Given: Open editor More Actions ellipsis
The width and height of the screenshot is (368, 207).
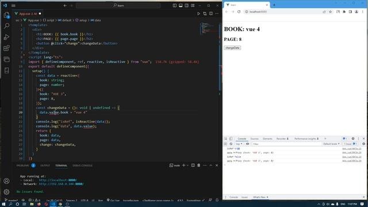Looking at the screenshot, I should 217,14.
